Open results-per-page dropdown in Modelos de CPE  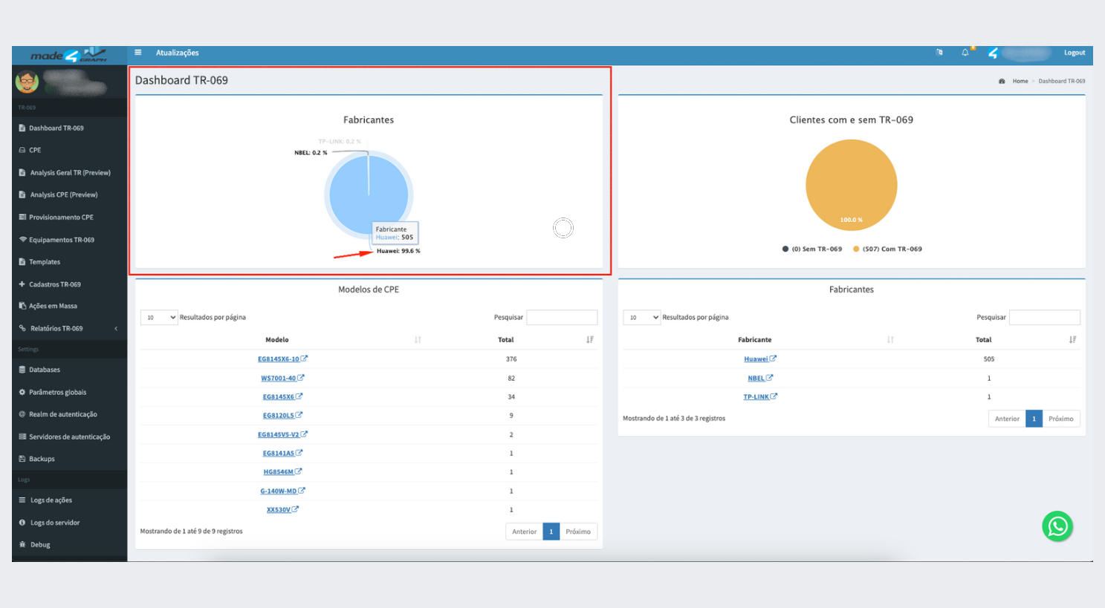coord(159,318)
